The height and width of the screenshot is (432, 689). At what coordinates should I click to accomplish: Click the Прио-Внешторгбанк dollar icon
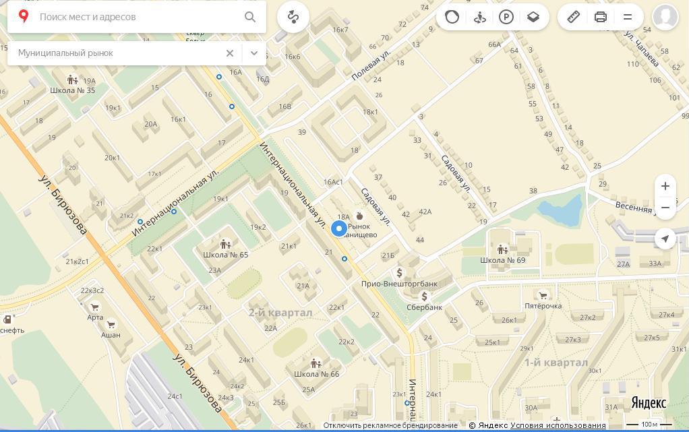[399, 272]
